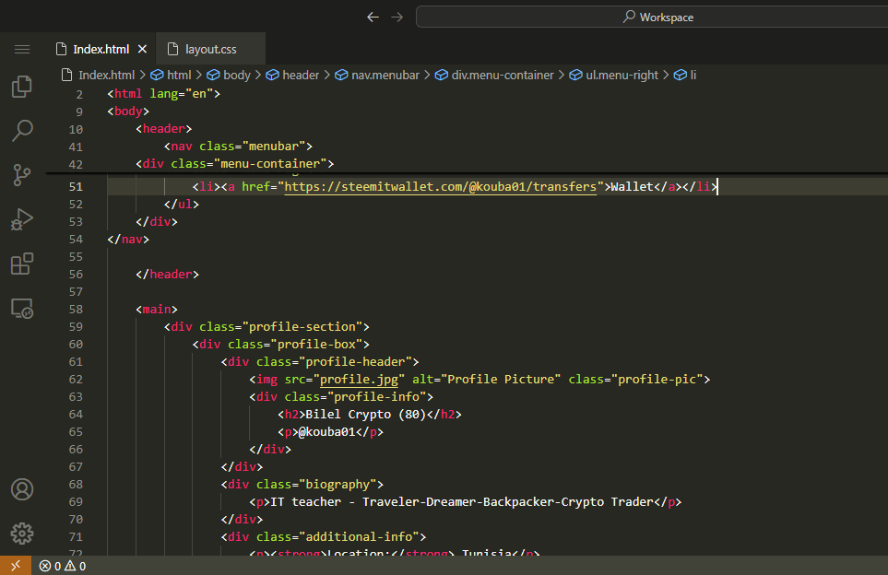Open the Remote Explorer view
Viewport: 888px width, 575px height.
pos(22,309)
